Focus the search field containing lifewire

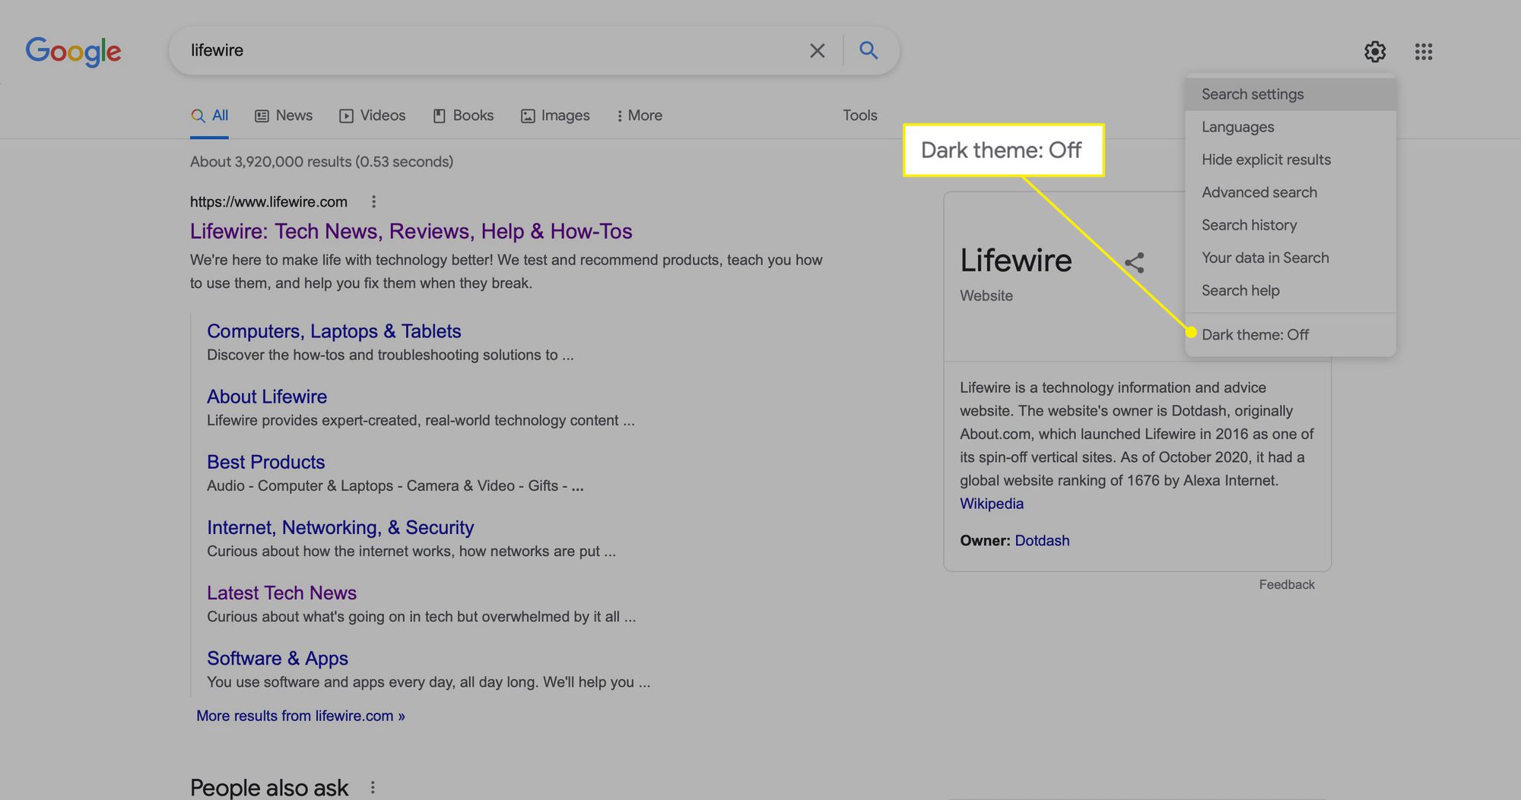tap(487, 51)
